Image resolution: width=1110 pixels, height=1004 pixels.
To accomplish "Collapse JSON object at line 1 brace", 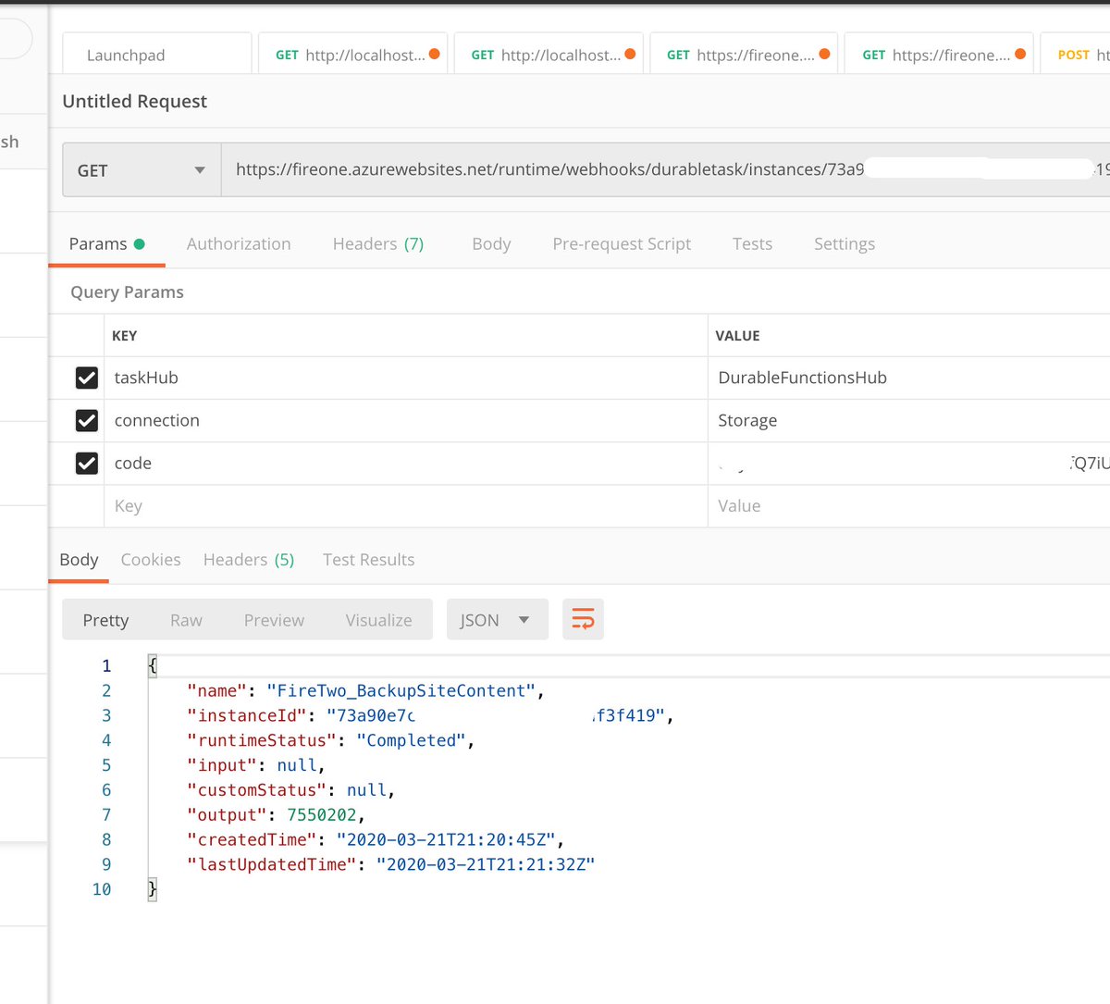I will tap(153, 665).
